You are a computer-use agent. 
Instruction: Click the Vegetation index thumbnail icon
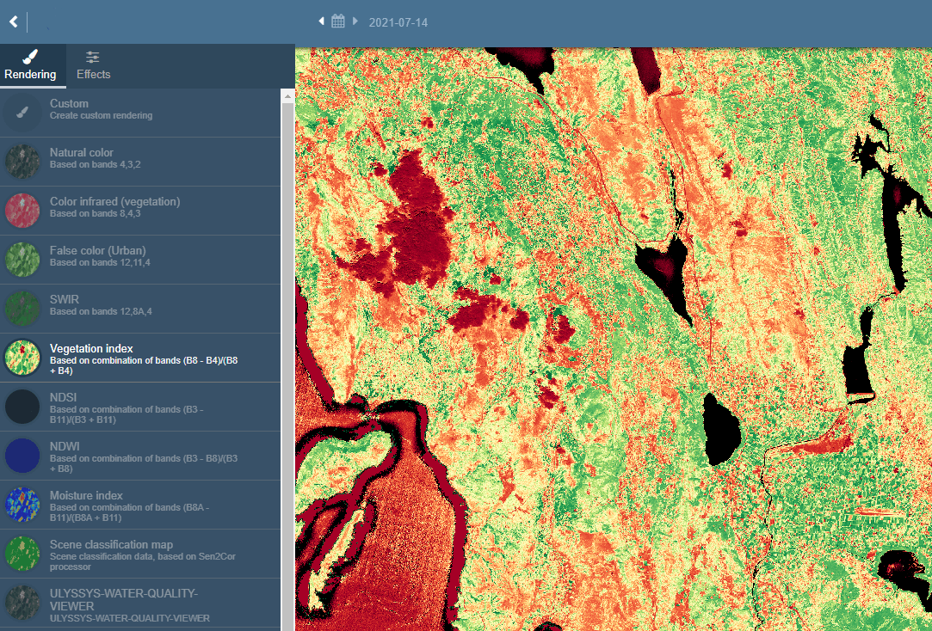(x=22, y=358)
